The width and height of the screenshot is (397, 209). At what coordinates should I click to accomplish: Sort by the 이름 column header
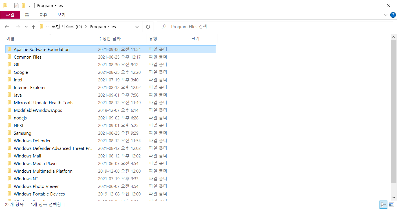(51, 39)
